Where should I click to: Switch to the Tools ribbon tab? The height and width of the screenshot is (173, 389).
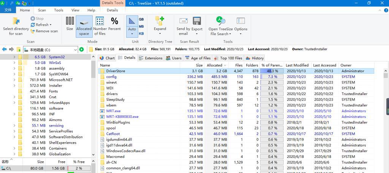click(59, 10)
